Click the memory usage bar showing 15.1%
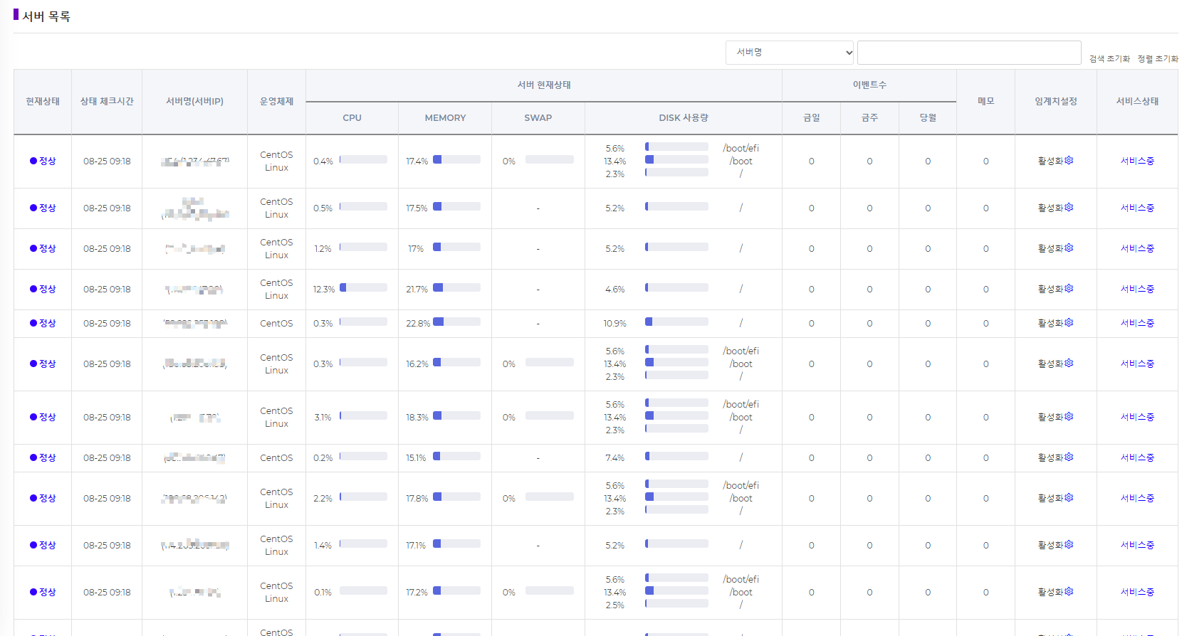This screenshot has height=636, width=1182. tap(456, 457)
